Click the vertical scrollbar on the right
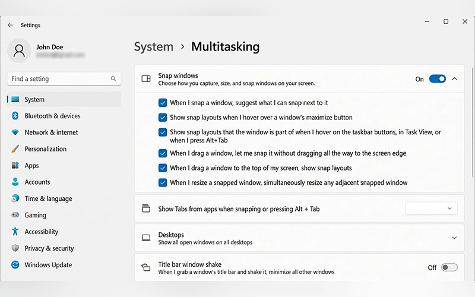 473,122
